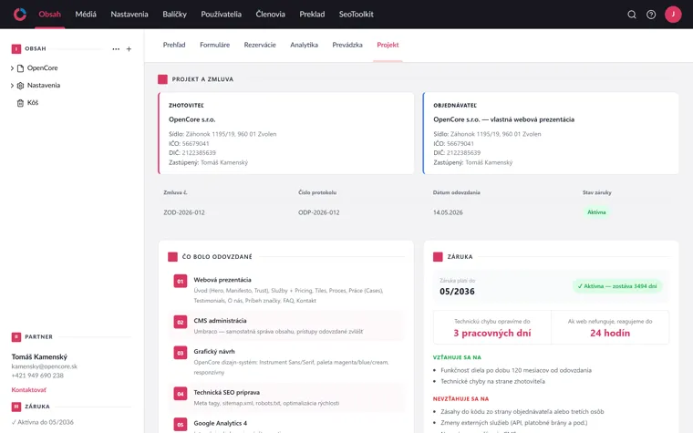Switch to the Balíčky section
693x433 pixels.
click(x=174, y=15)
